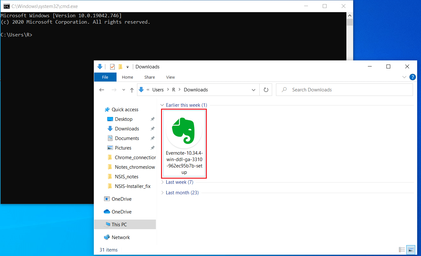The height and width of the screenshot is (256, 421).
Task: Select the Evernote-10.34.4 file name text
Action: tap(184, 163)
